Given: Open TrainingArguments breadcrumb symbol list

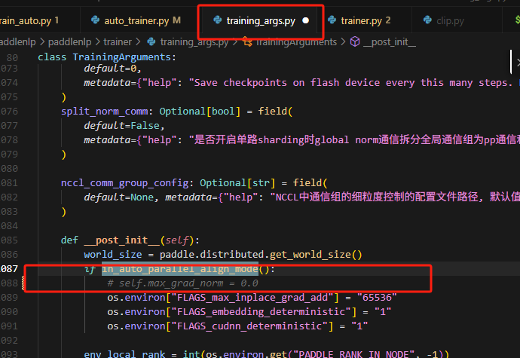Looking at the screenshot, I should (296, 42).
